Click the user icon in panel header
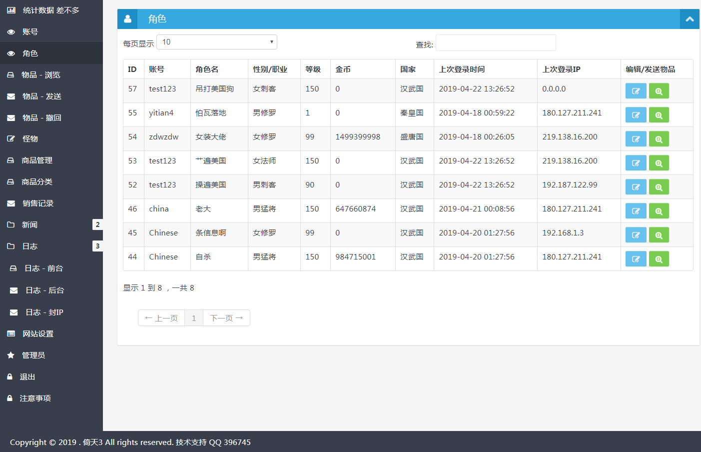 tap(128, 19)
